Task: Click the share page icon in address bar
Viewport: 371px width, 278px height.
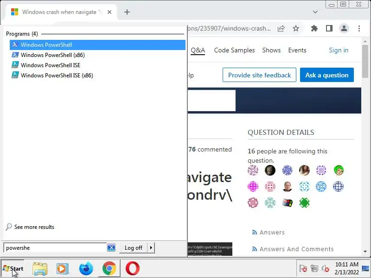Action: point(281,29)
